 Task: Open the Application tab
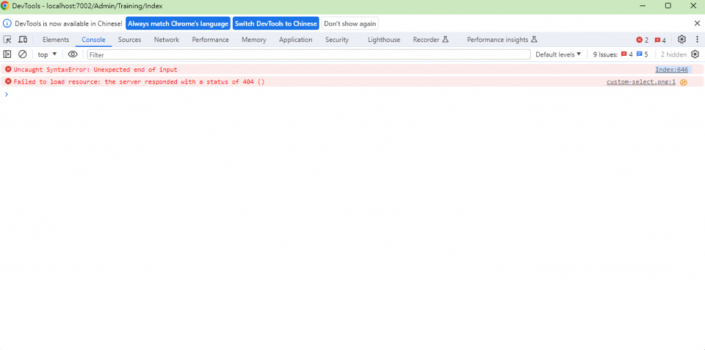pos(295,39)
